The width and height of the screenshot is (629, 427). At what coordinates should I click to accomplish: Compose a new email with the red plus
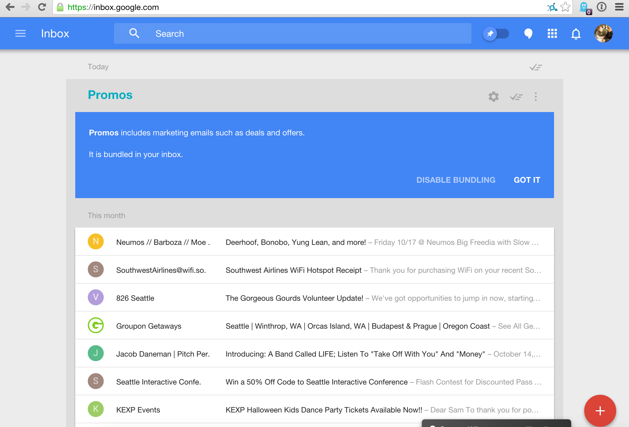600,410
